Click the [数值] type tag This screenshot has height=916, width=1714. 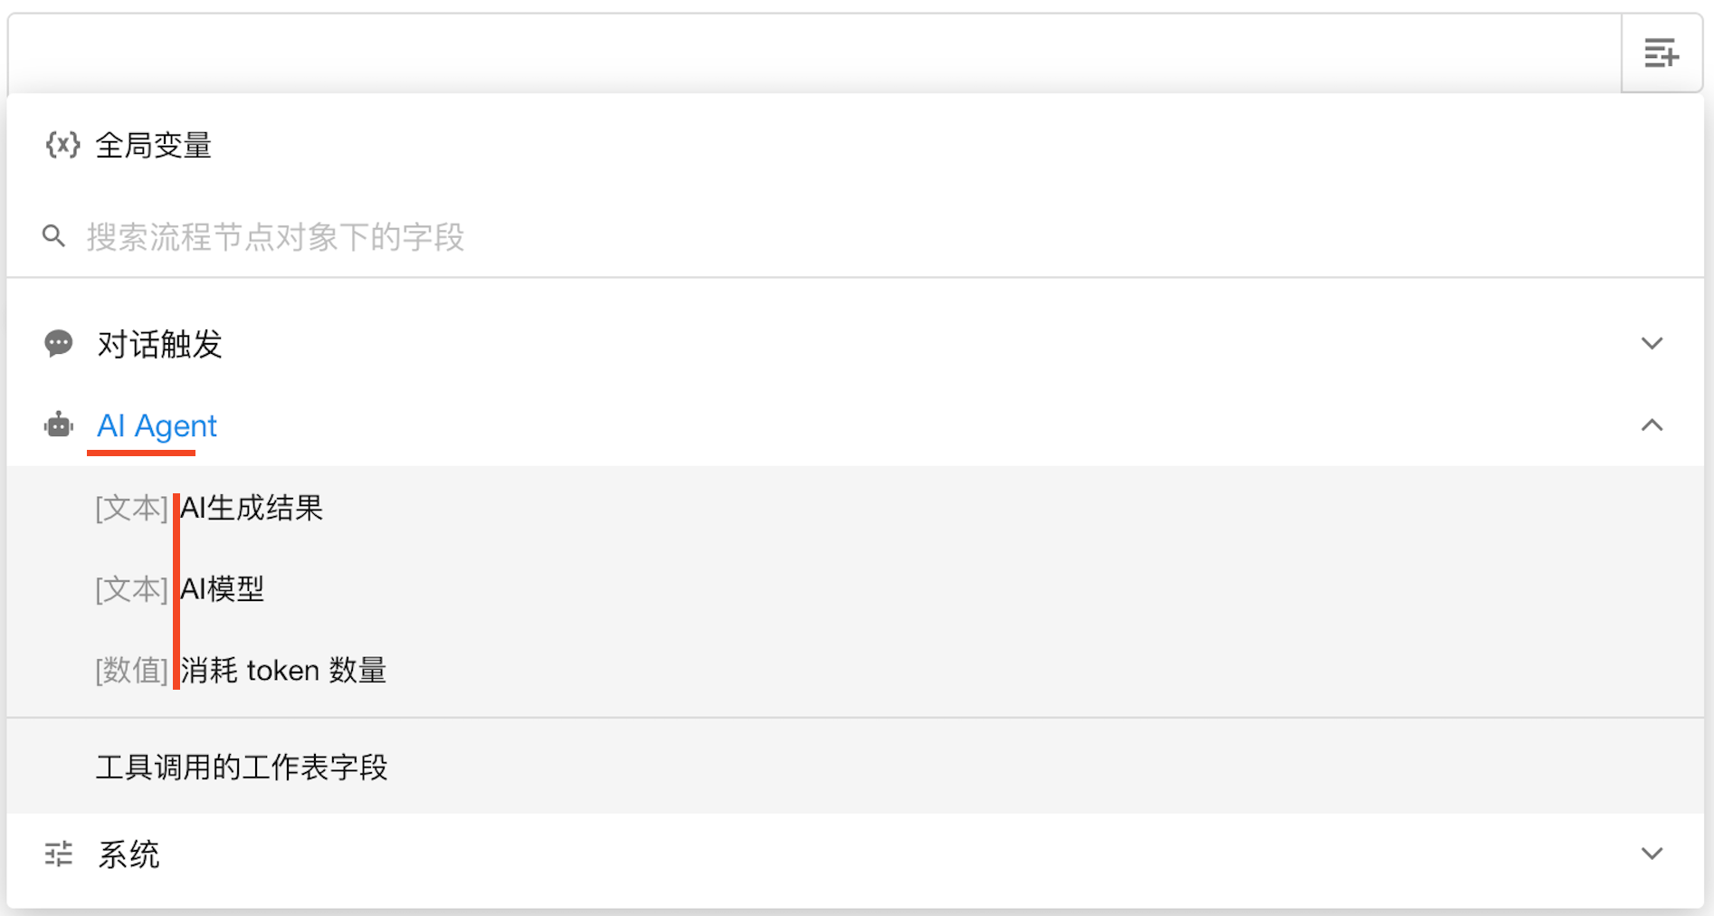(132, 671)
